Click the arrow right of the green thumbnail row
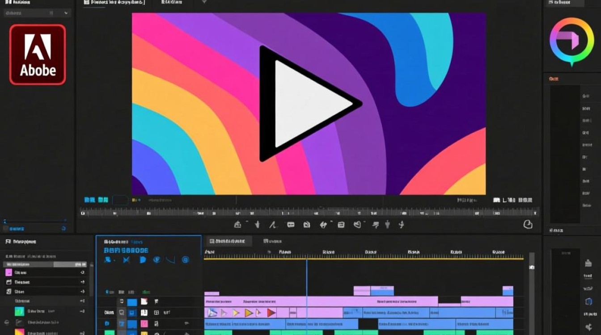 82,311
